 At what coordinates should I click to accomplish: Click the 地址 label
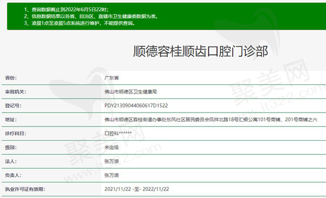(x=11, y=120)
